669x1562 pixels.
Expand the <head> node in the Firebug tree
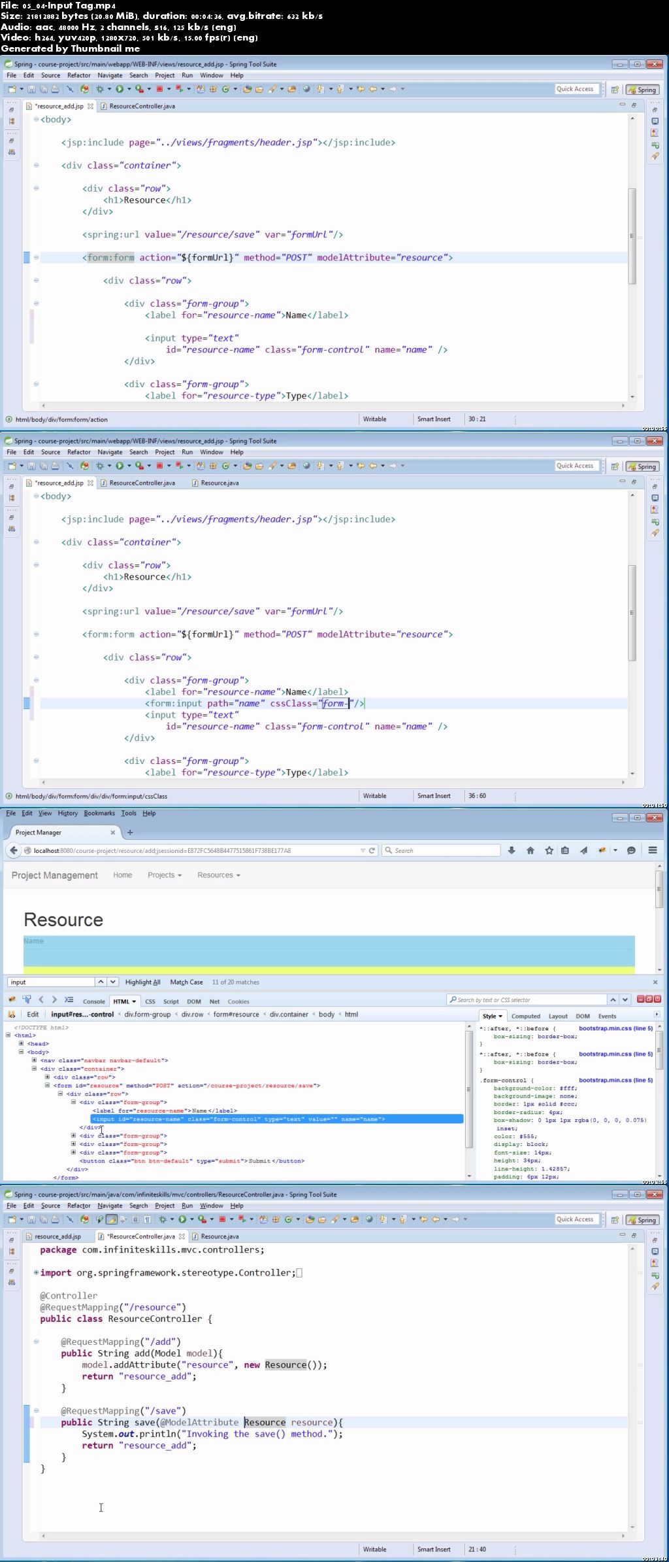(22, 1043)
